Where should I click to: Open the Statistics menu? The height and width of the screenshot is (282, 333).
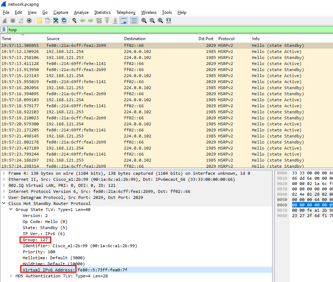coord(102,12)
